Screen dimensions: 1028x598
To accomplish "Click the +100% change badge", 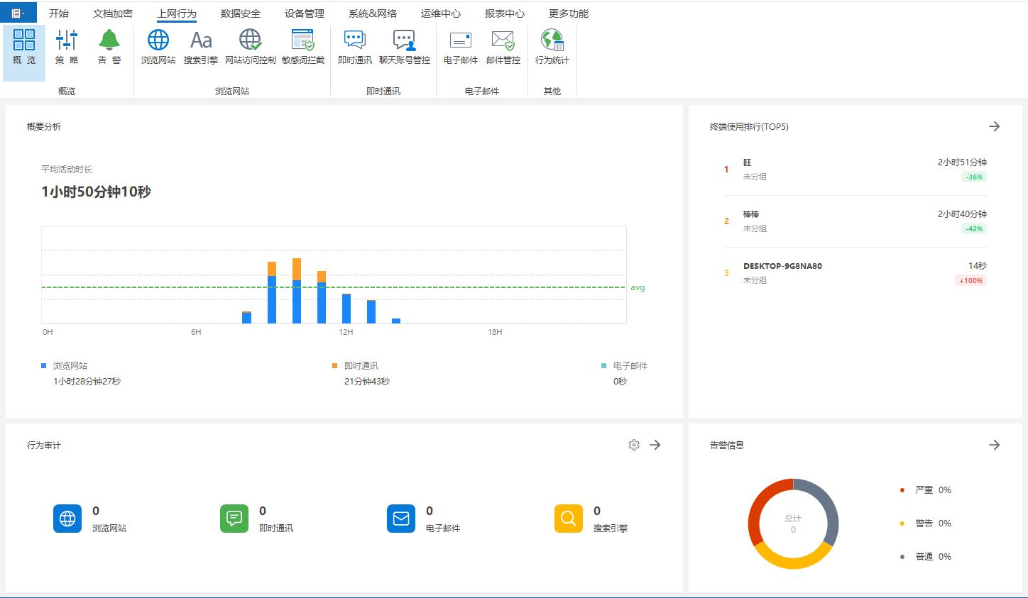I will 970,281.
